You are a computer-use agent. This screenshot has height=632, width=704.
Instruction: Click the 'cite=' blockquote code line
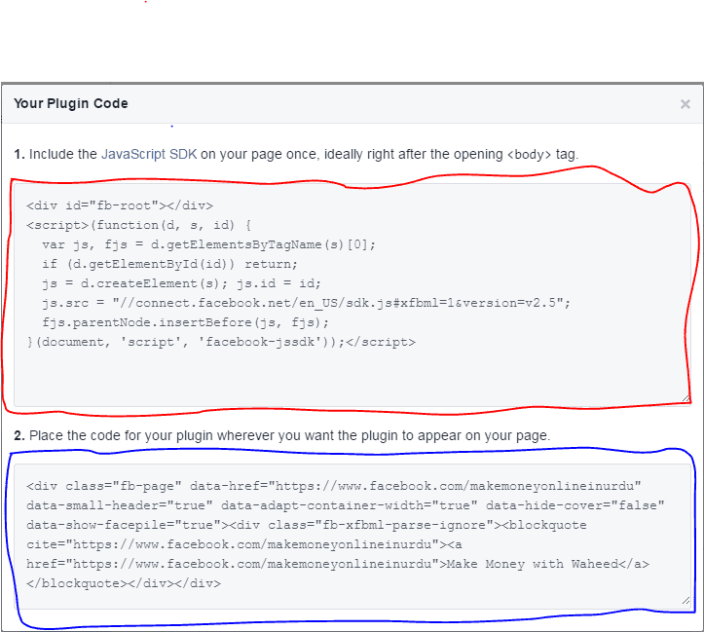coord(243,544)
